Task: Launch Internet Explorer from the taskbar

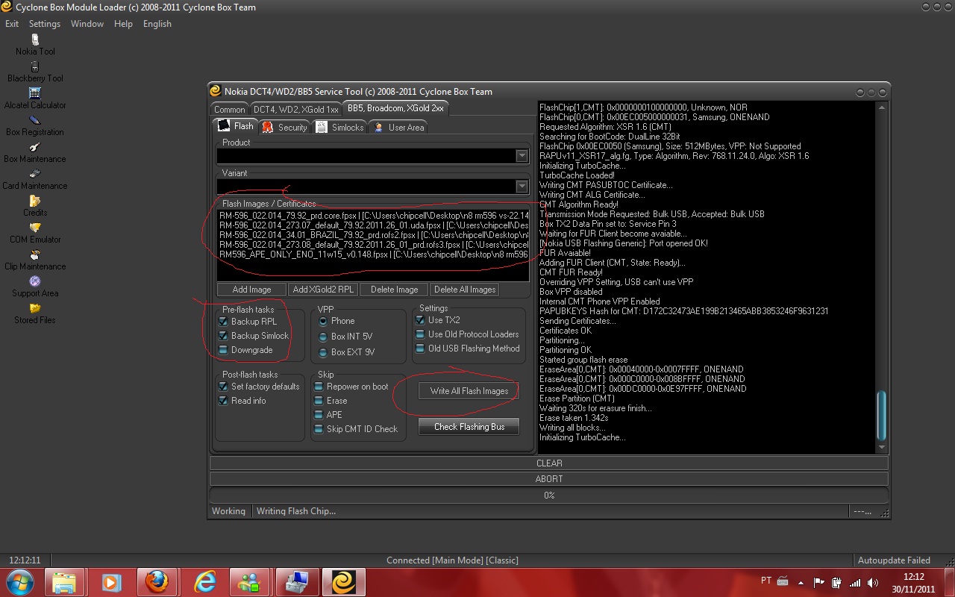Action: coord(203,582)
